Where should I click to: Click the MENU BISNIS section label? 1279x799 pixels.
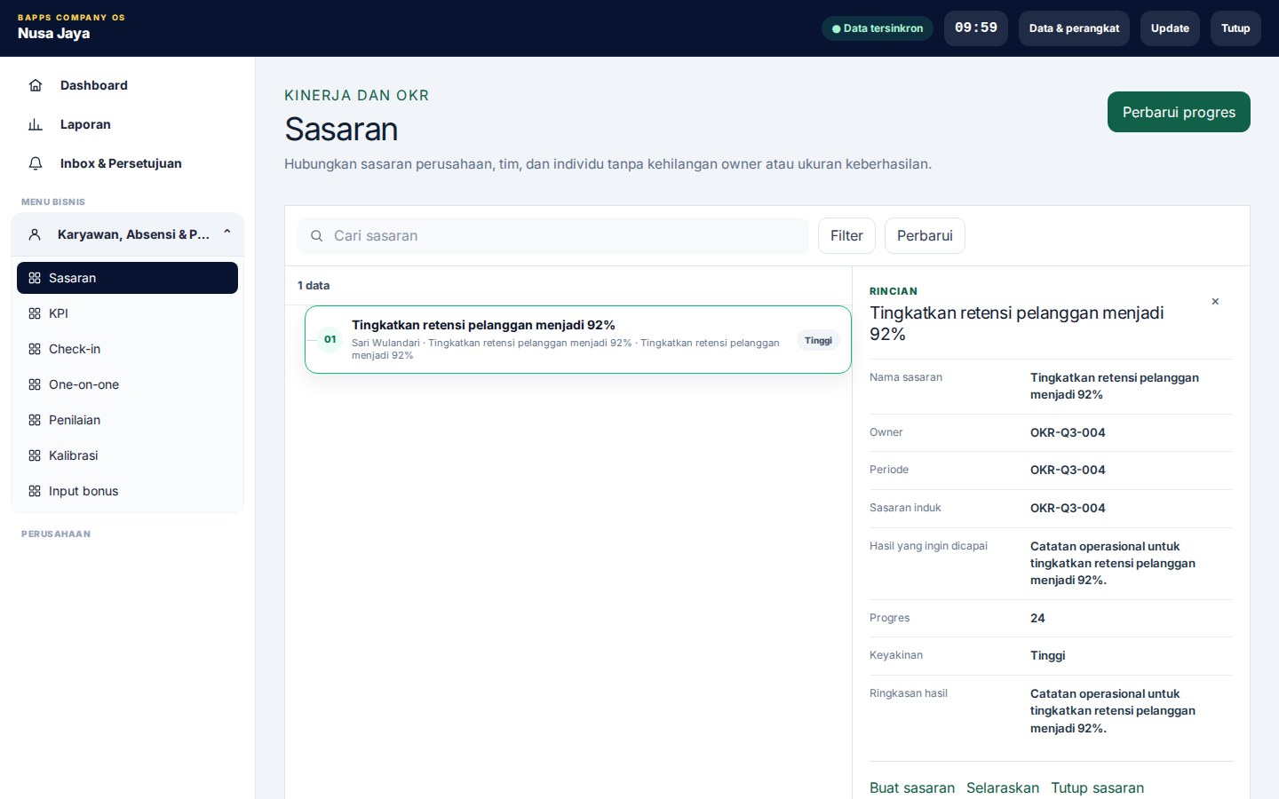(x=53, y=202)
